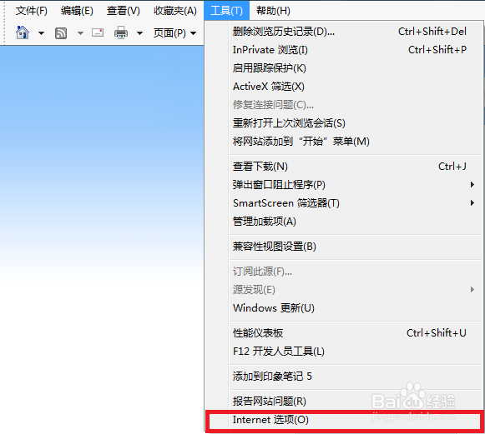Open 兼容性视图设置(B)

pyautogui.click(x=344, y=247)
